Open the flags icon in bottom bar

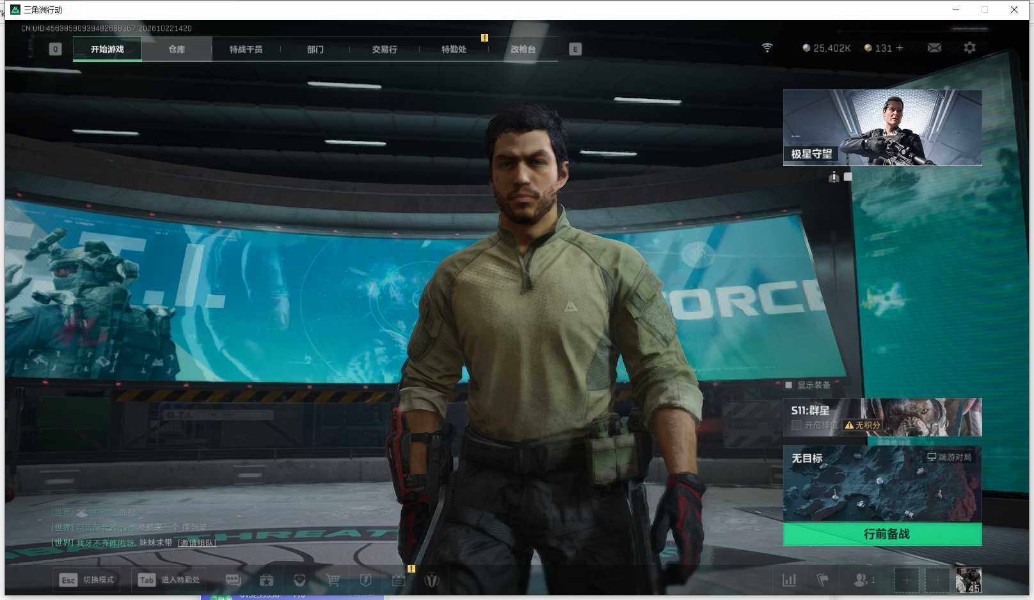coord(823,580)
